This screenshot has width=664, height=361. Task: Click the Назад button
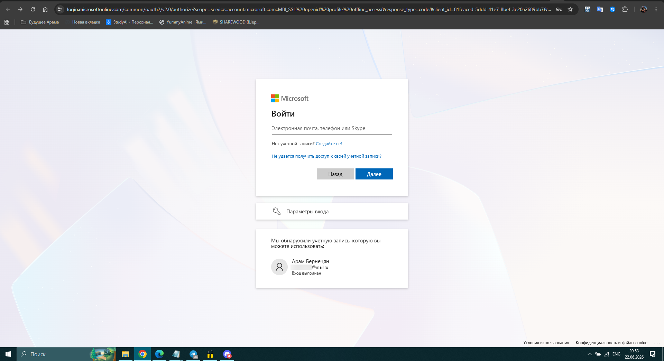[335, 174]
